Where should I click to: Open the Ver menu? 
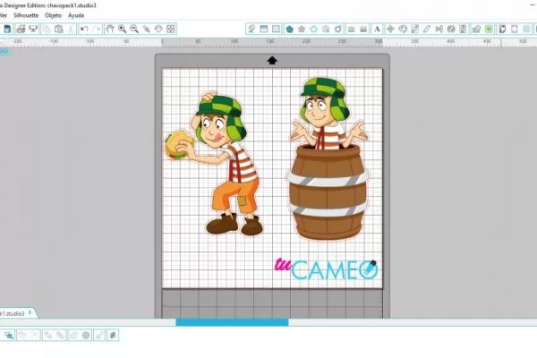click(4, 15)
